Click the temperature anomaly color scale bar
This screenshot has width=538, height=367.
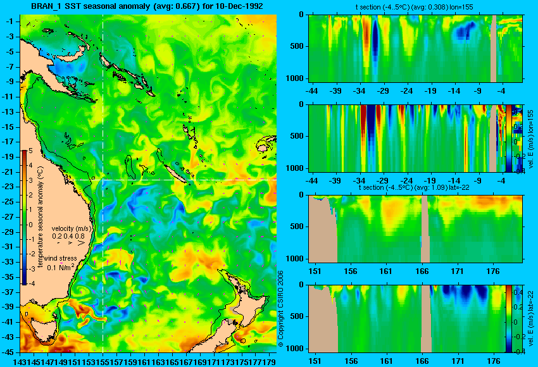25,218
